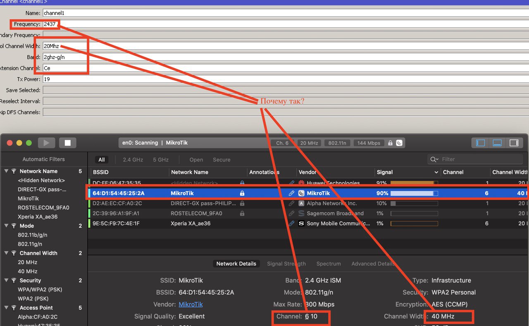Click the Filter search field
Viewport: 529px width, 326px height.
(475, 159)
